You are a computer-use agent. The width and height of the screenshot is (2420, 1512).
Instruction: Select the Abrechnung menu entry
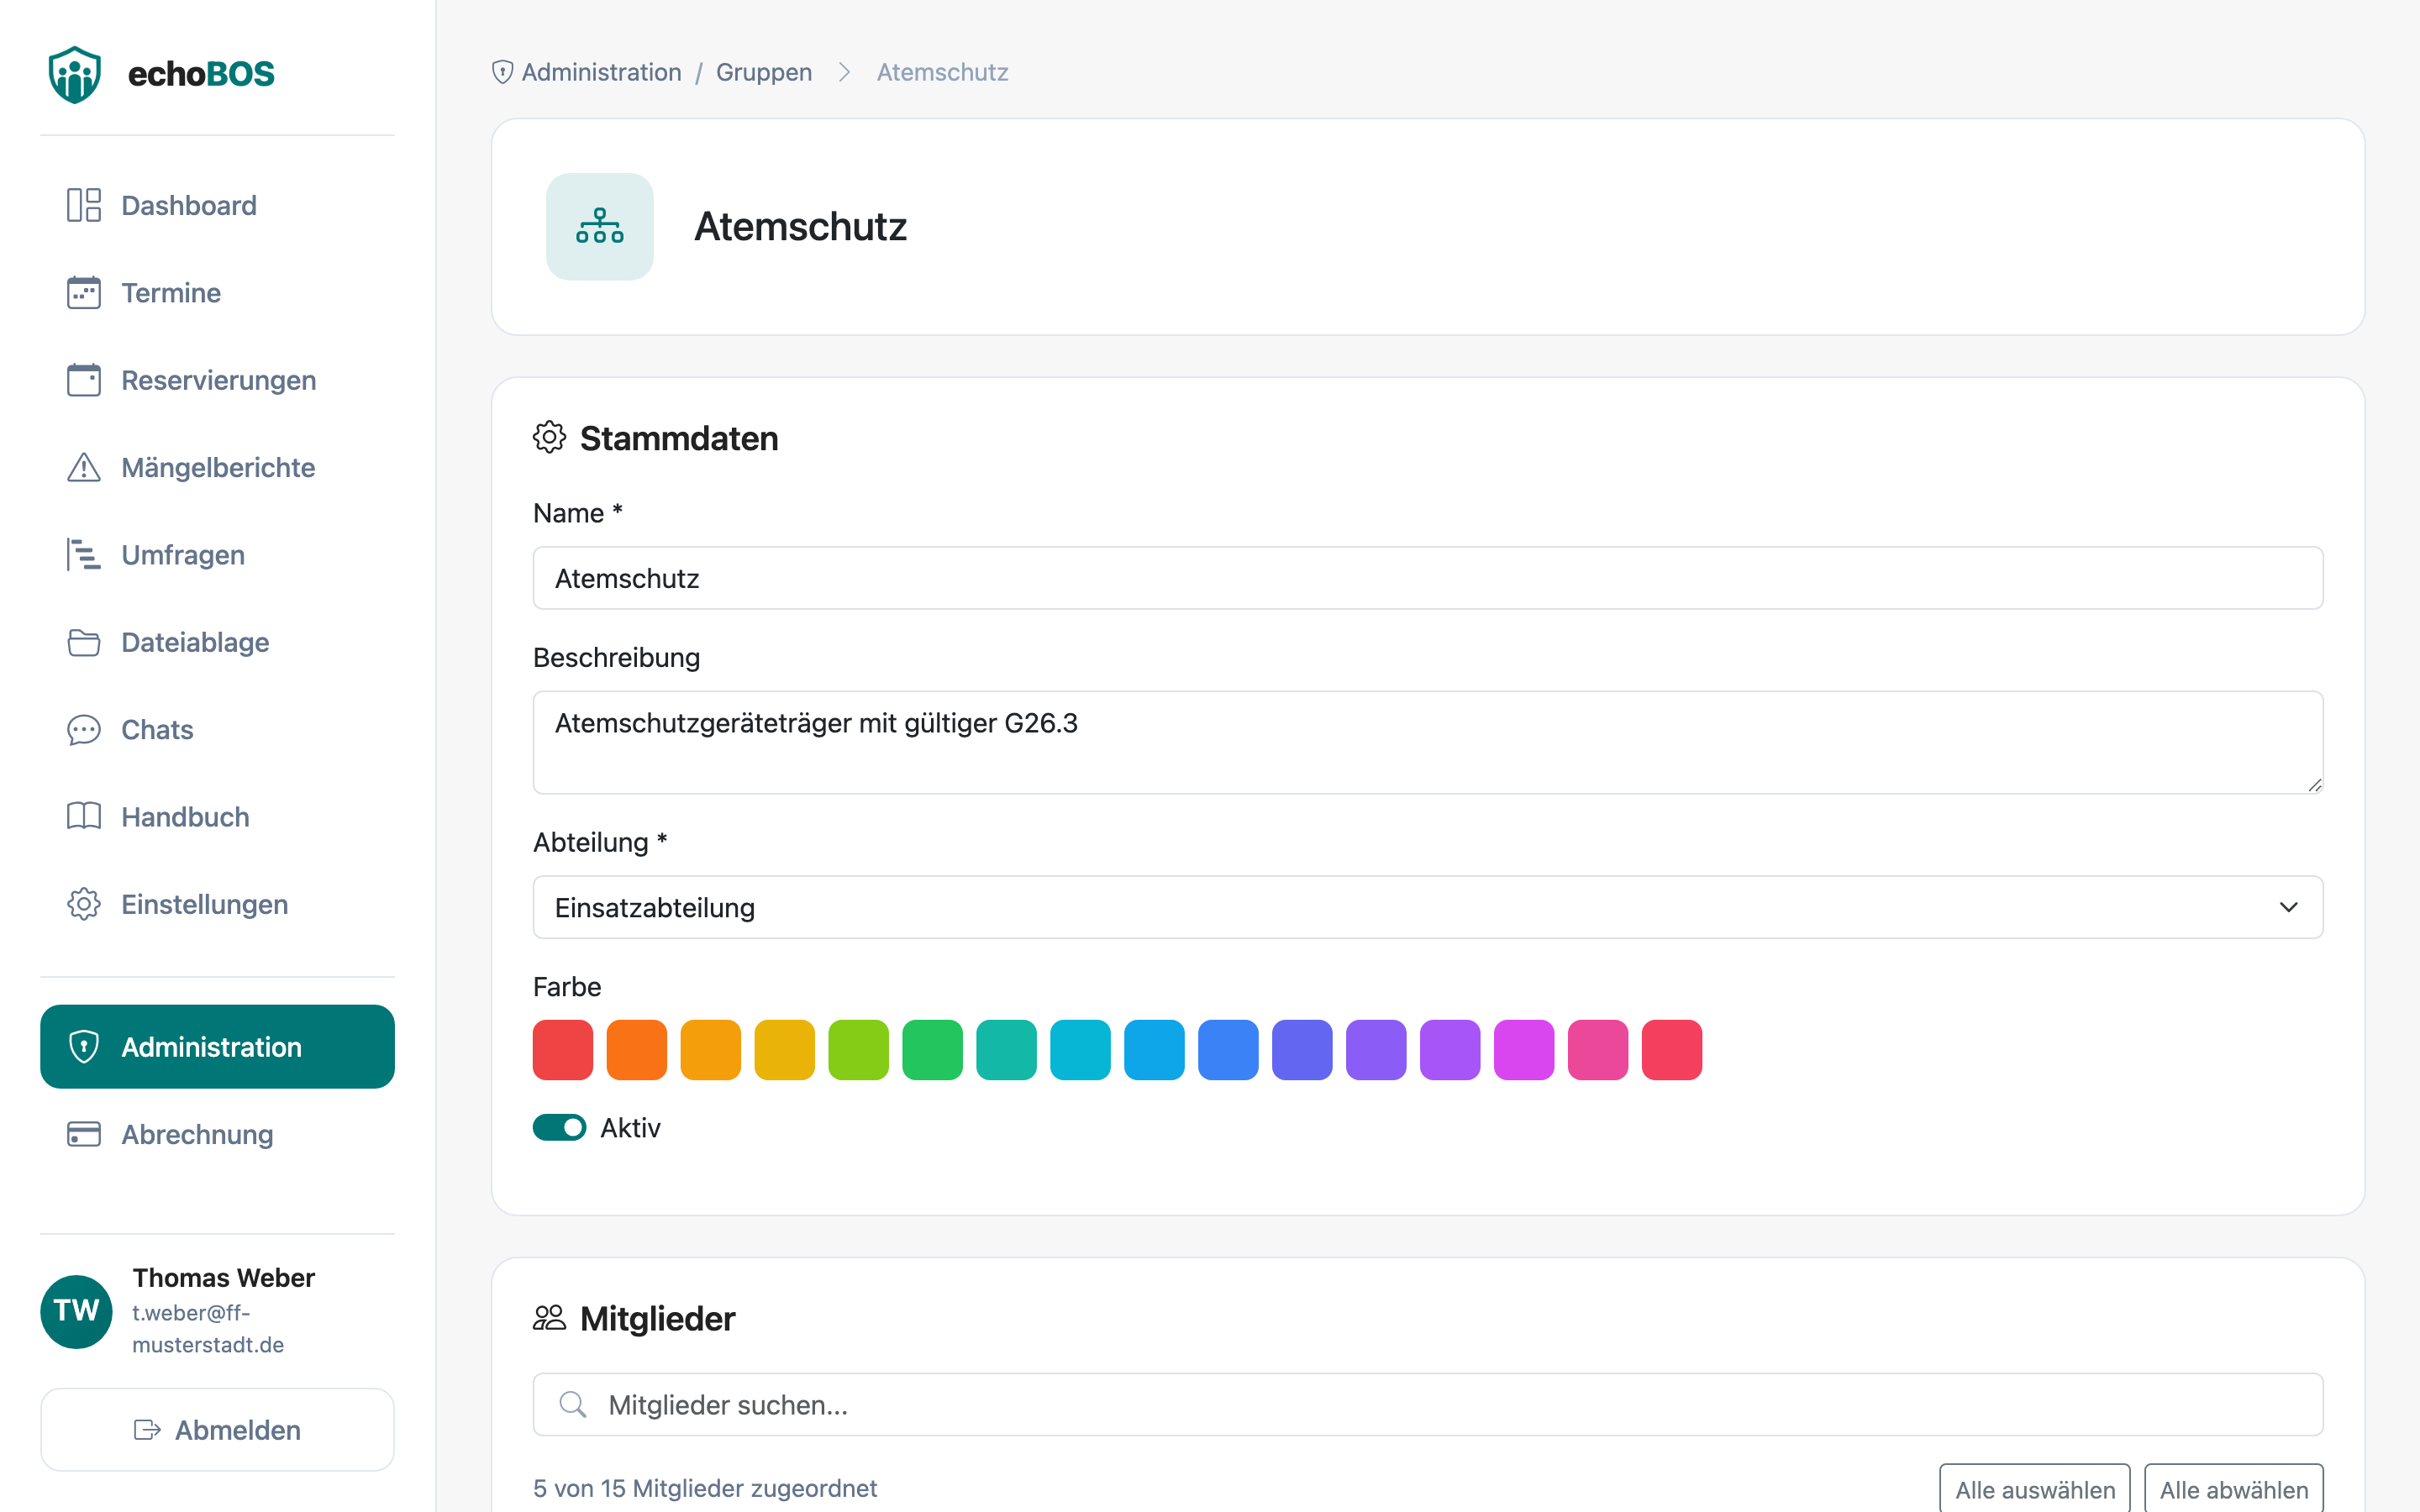click(217, 1134)
